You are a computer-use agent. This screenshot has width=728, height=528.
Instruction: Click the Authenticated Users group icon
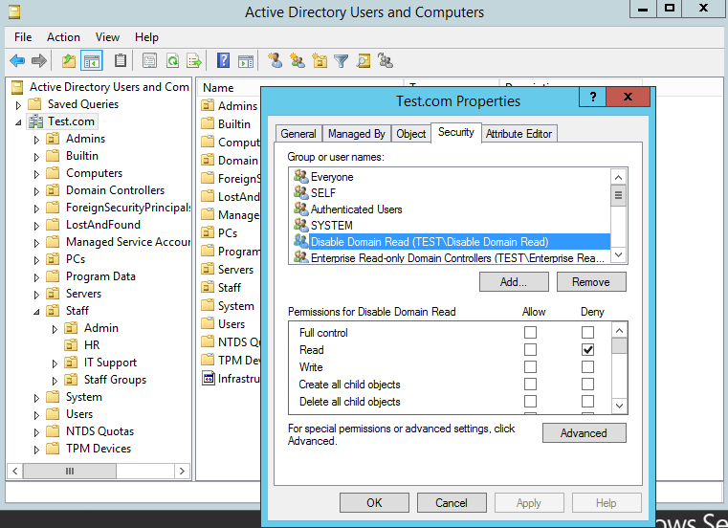point(300,209)
